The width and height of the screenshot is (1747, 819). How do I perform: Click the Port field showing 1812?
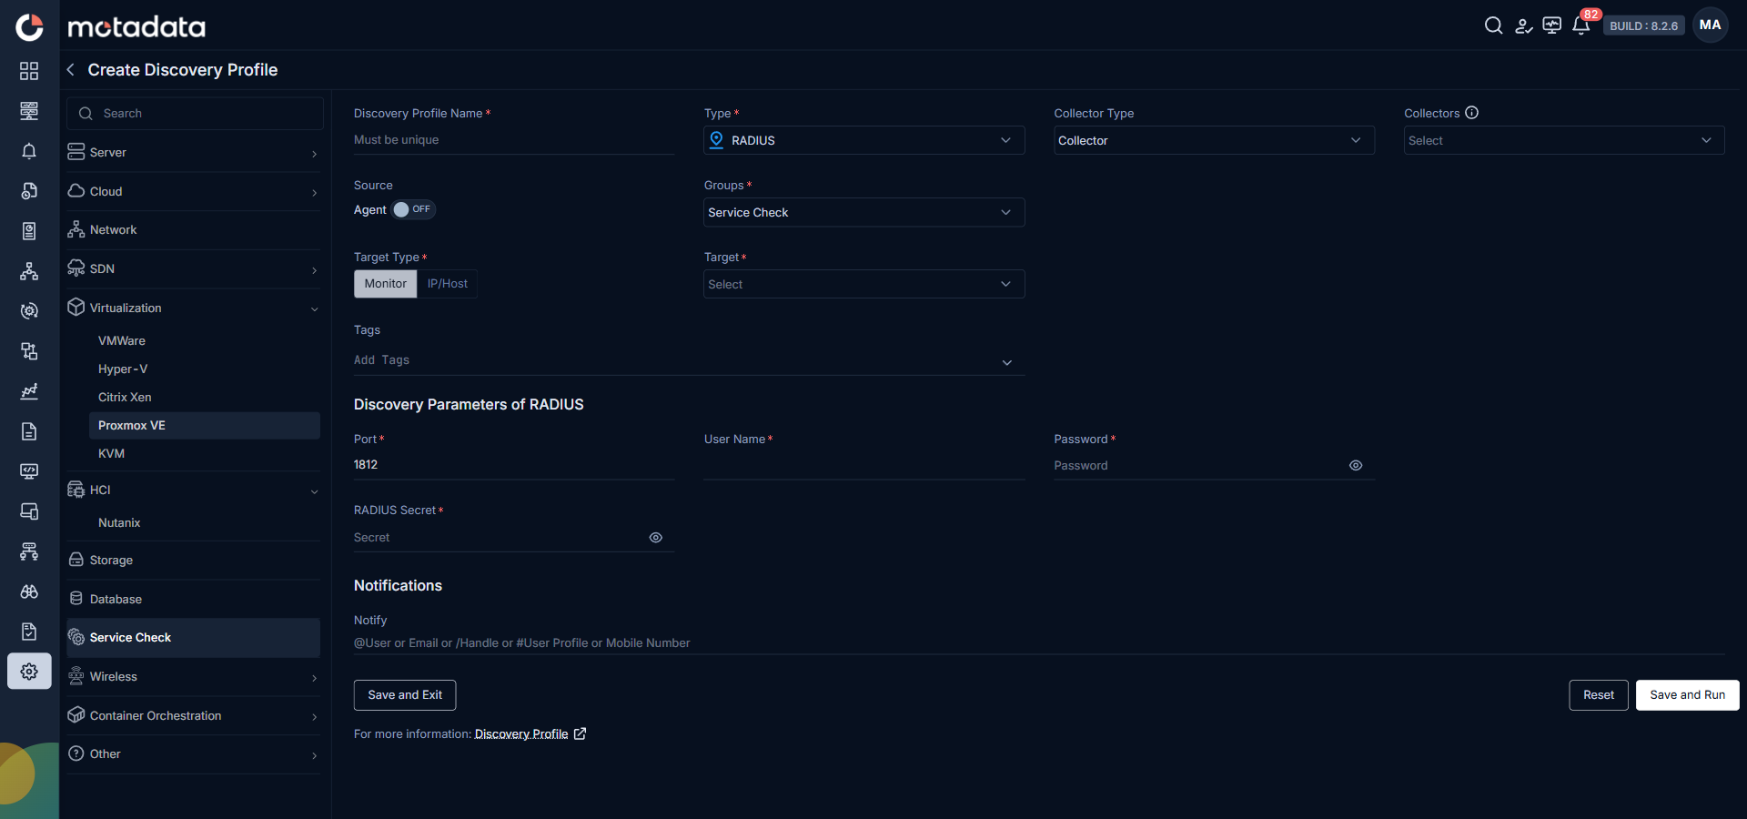pyautogui.click(x=514, y=465)
